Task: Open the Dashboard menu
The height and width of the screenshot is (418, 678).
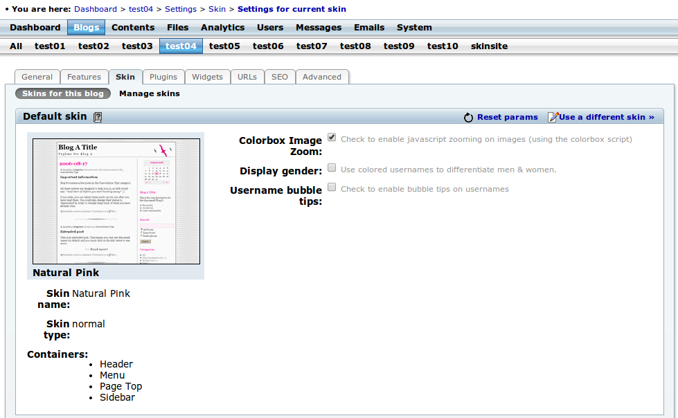Action: pyautogui.click(x=35, y=28)
